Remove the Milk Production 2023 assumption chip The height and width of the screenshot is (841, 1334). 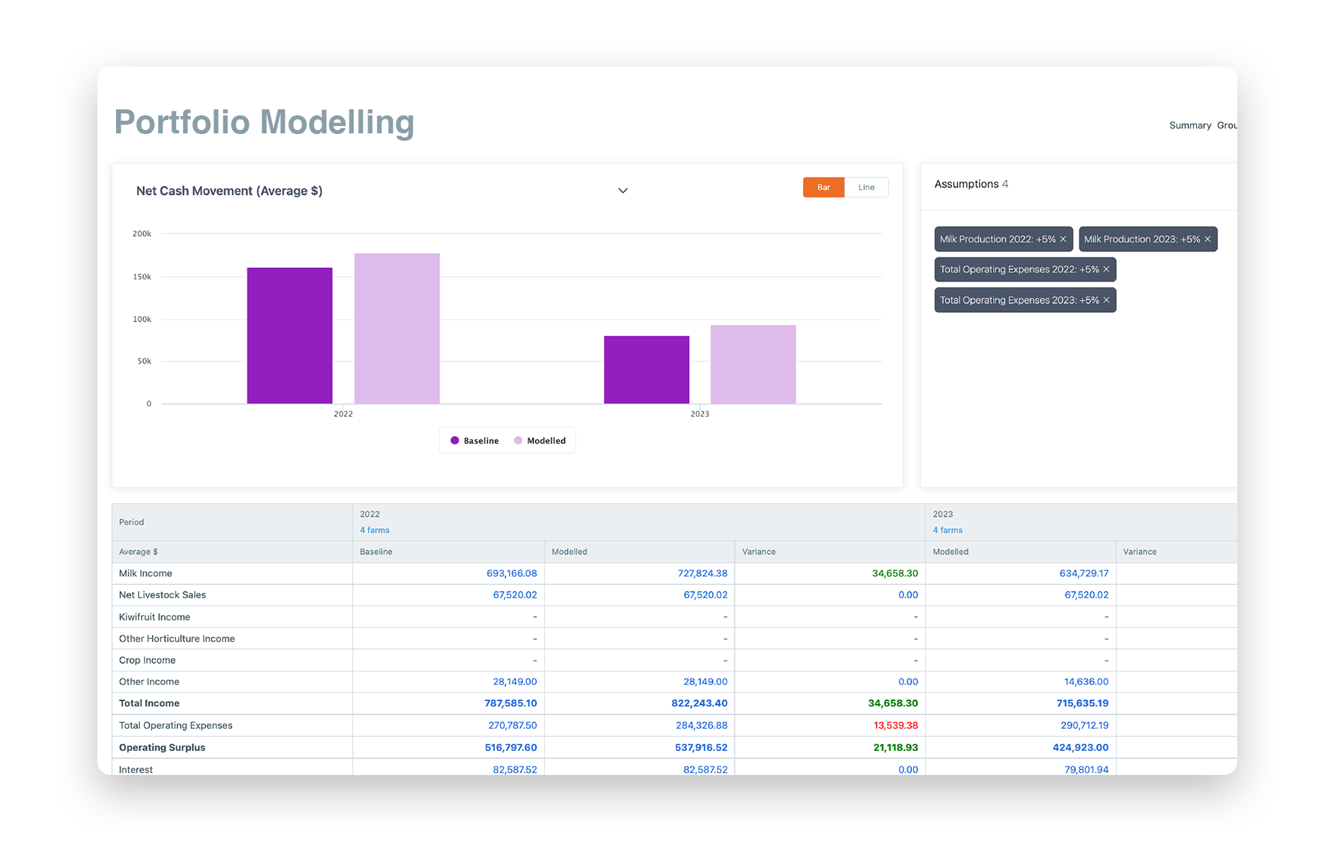[x=1207, y=239]
